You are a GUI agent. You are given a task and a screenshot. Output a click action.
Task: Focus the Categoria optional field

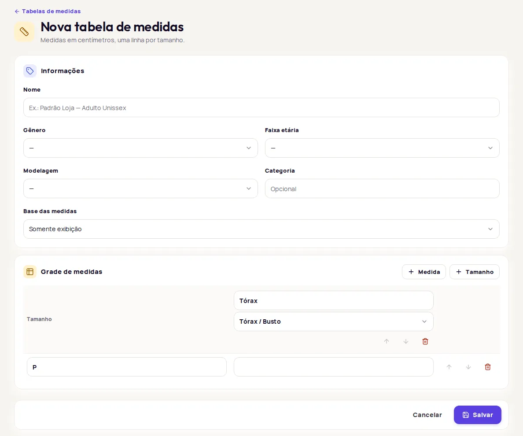tap(382, 188)
